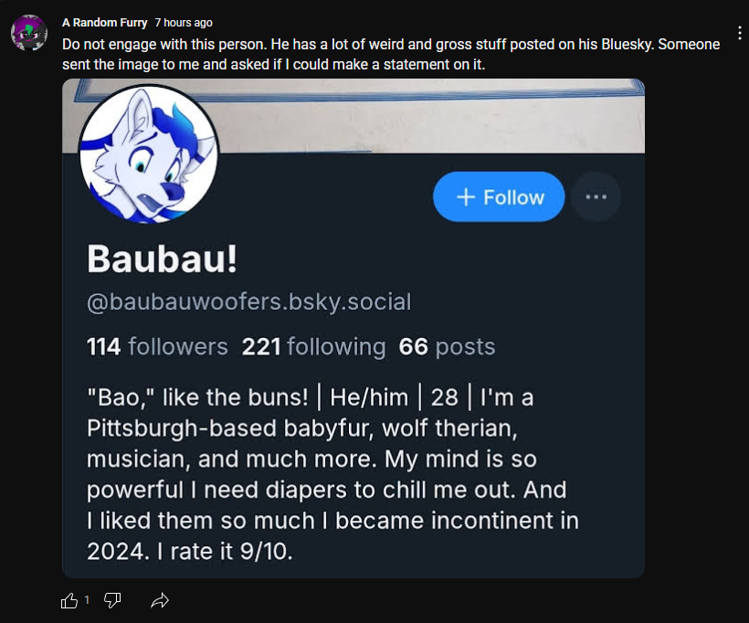The height and width of the screenshot is (623, 749).
Task: Click the @baubauwoofers.bsky.social handle
Action: tap(248, 301)
